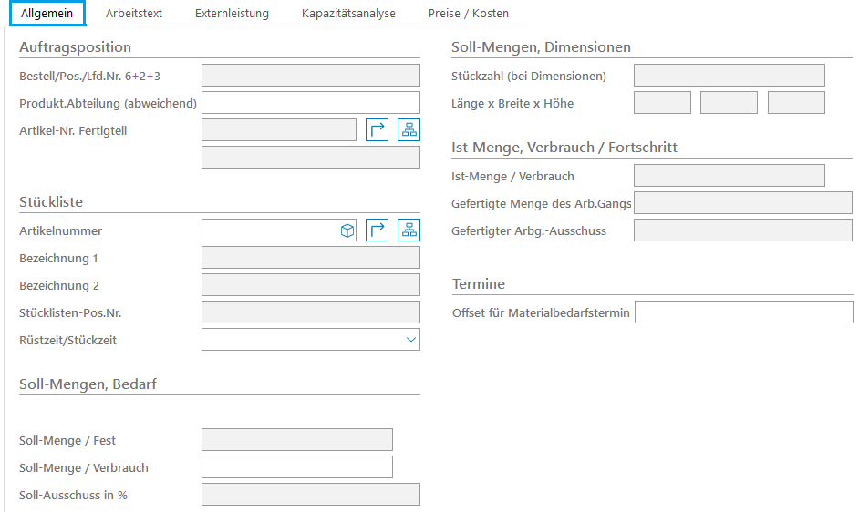Select the Soll-Ausschuss in % field
This screenshot has height=512, width=859.
click(310, 495)
